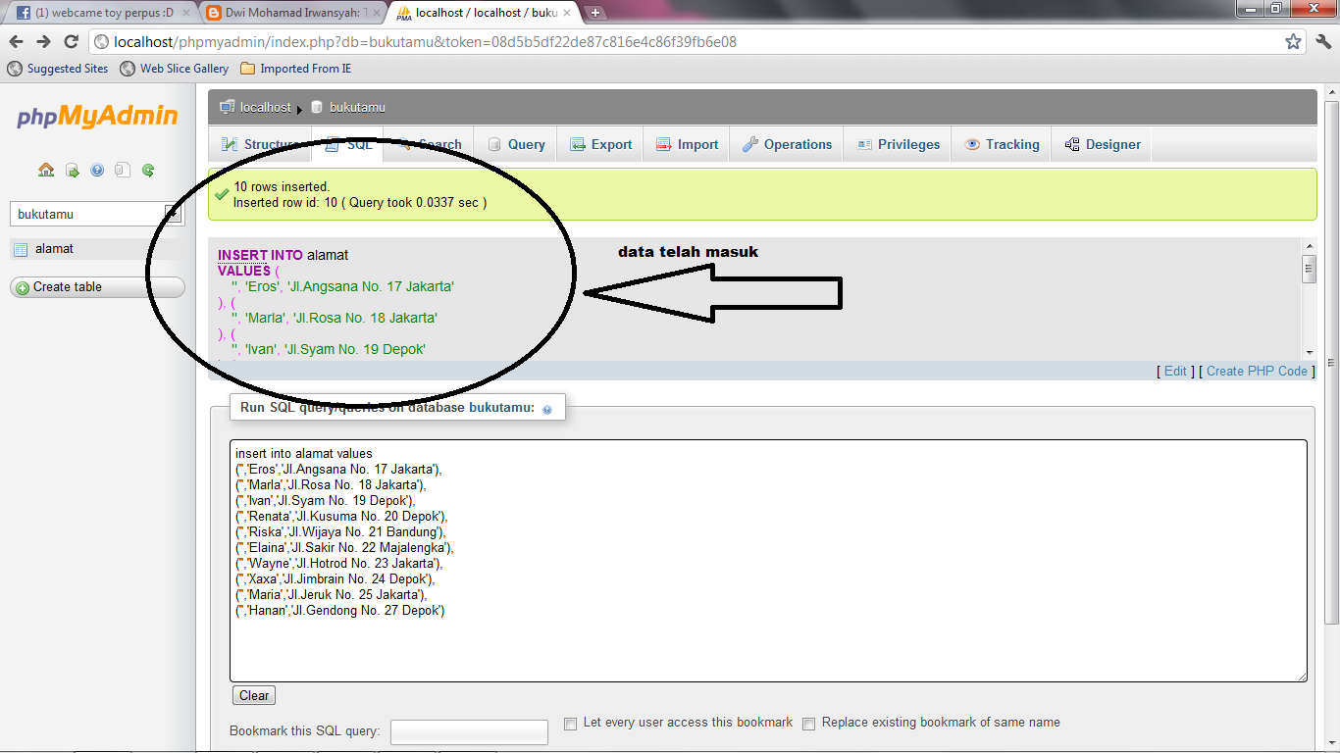Open a new browser tab
1340x753 pixels.
595,13
